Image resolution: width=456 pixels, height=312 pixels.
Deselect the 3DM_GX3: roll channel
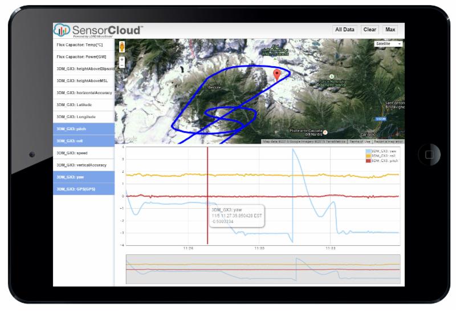point(84,141)
